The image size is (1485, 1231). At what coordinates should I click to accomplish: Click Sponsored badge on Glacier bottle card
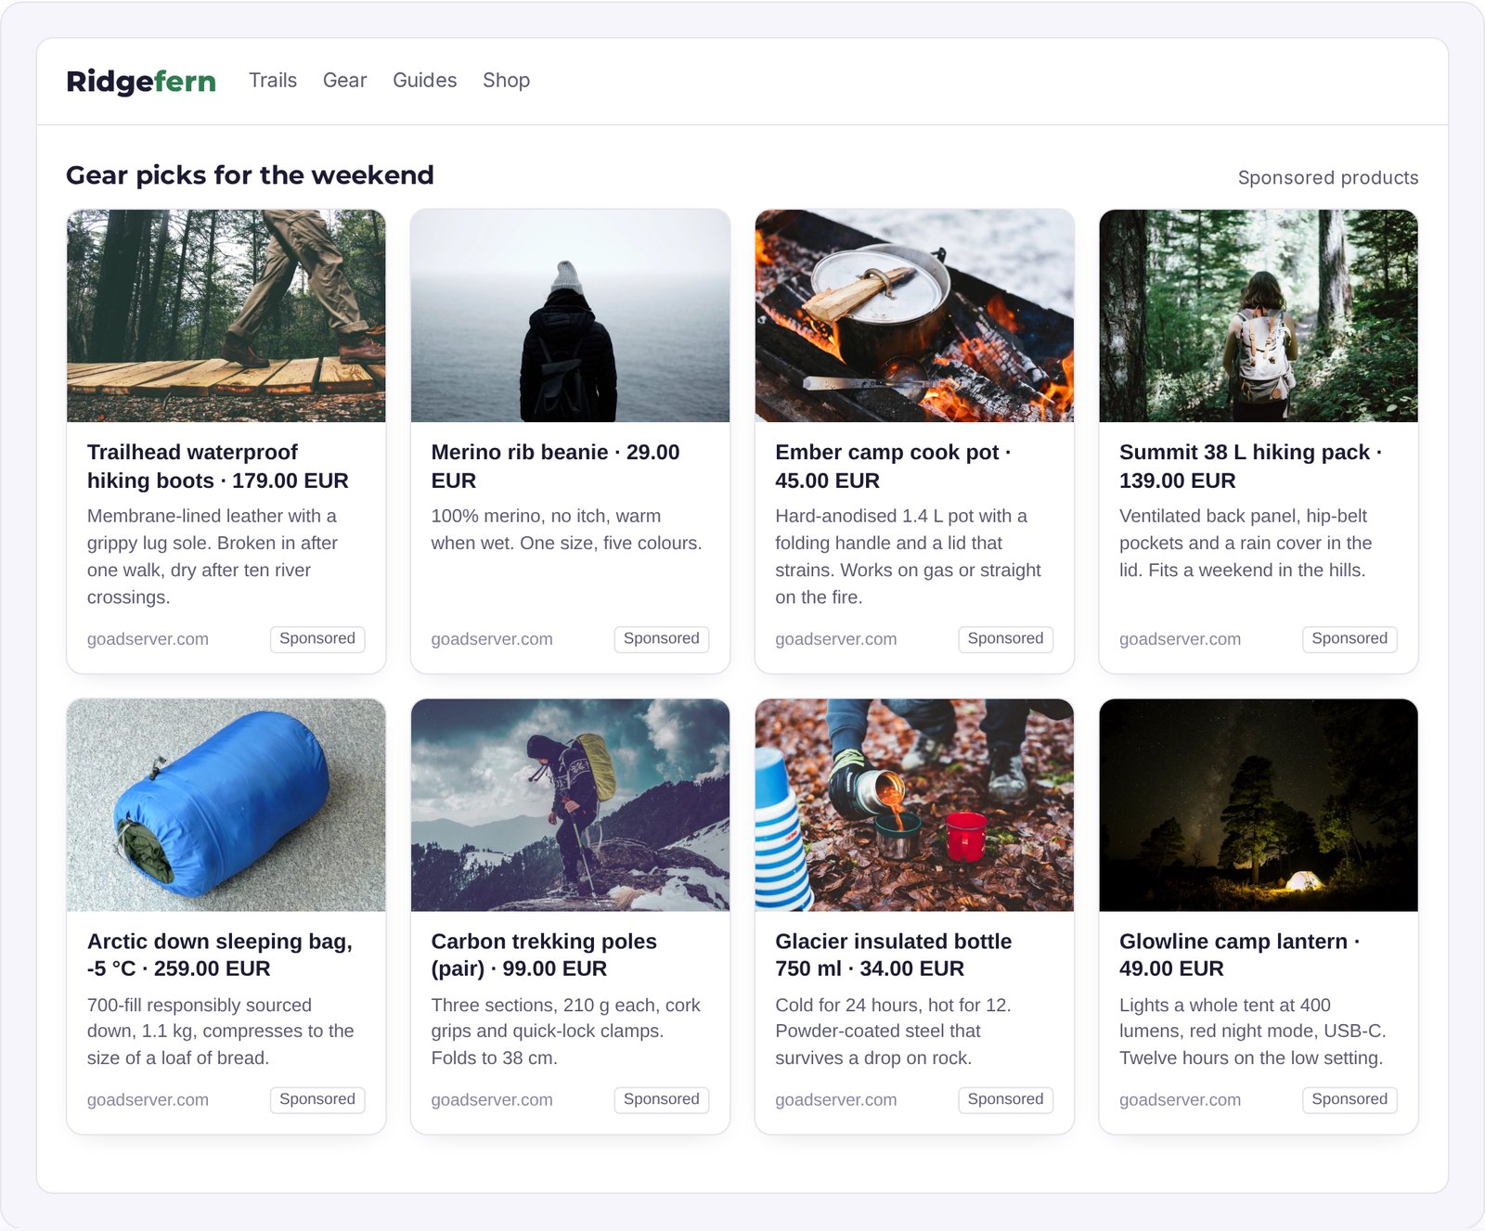tap(1006, 1099)
